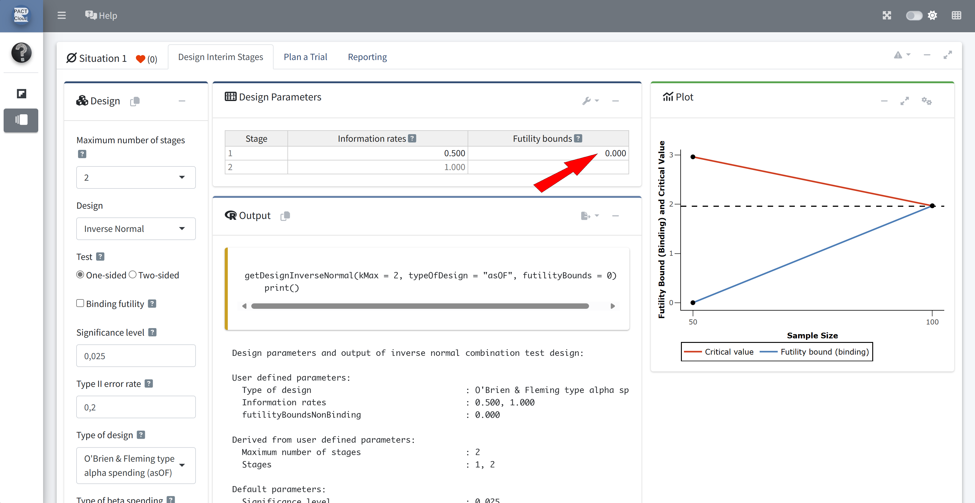Open the Maximum number of stages dropdown
This screenshot has width=975, height=503.
point(136,177)
